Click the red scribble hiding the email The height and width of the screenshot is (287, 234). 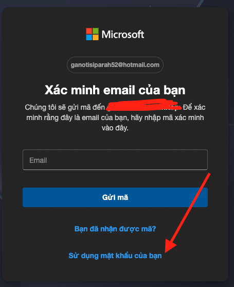pyautogui.click(x=143, y=106)
